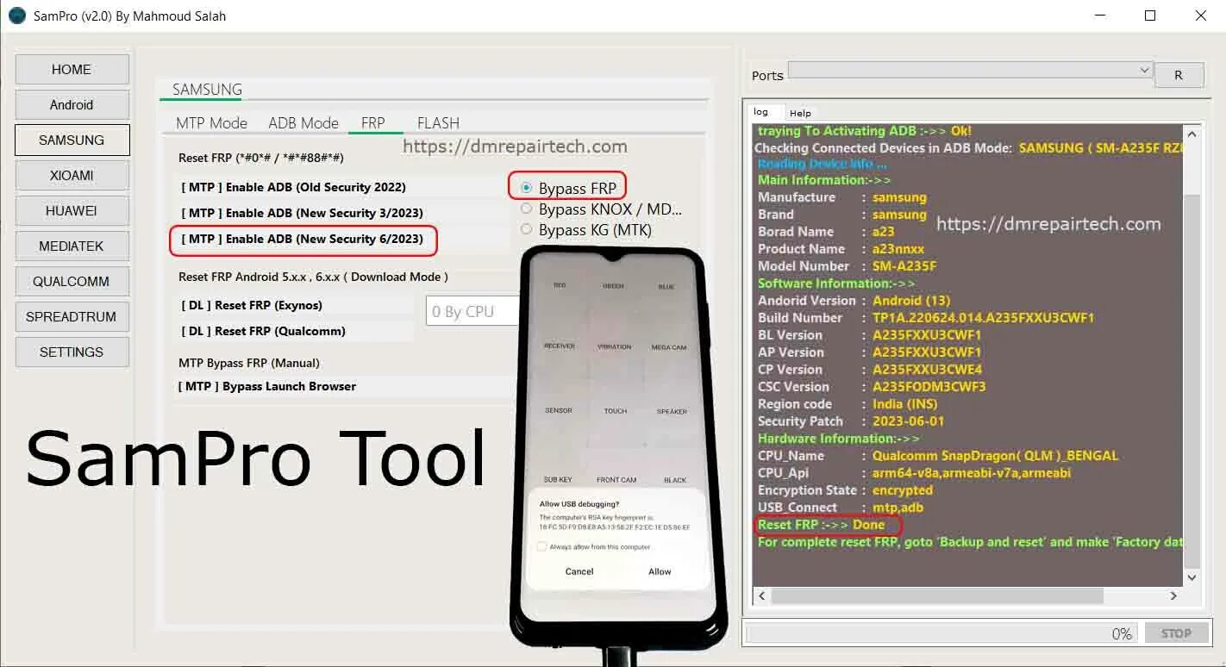
Task: Check 'Always allow from this computer'
Action: pyautogui.click(x=541, y=546)
